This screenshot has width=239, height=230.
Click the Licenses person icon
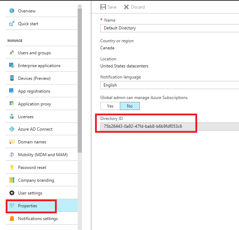[x=12, y=116]
